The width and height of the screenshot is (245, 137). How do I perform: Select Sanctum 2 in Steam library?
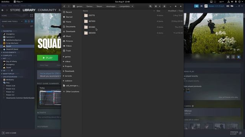[x=10, y=37]
